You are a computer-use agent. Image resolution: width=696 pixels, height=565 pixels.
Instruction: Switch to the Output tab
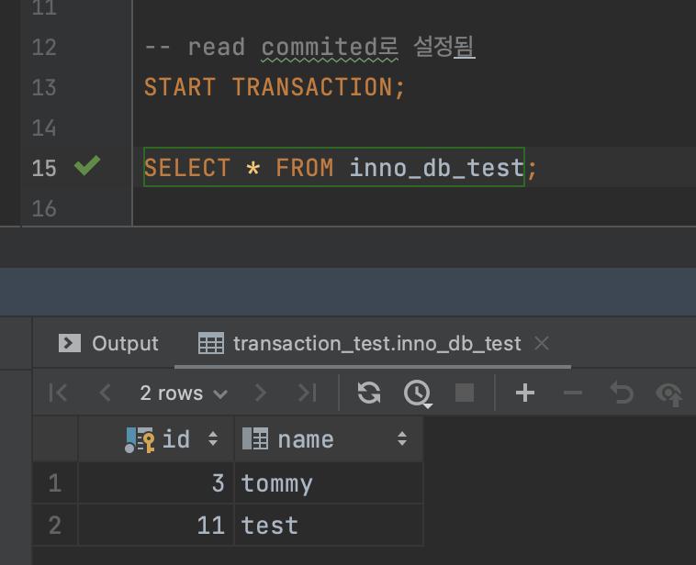click(x=109, y=343)
